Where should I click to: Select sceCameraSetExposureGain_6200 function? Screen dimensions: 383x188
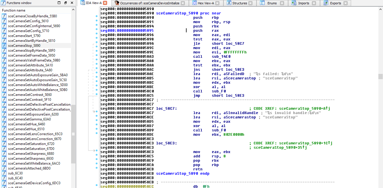(x=33, y=114)
